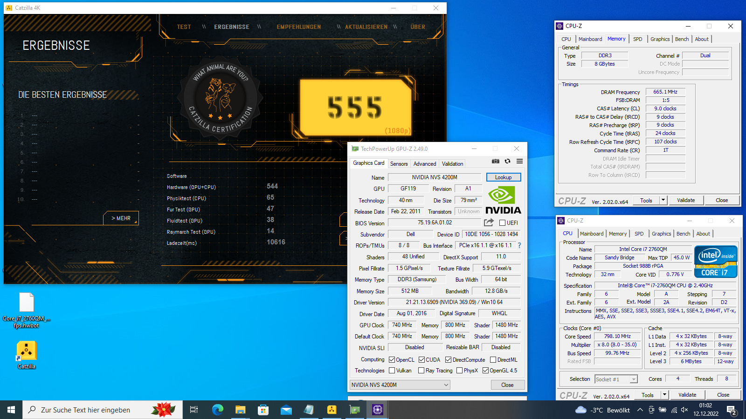Open Task View on the taskbar
Viewport: 746px width, 419px height.
(194, 410)
